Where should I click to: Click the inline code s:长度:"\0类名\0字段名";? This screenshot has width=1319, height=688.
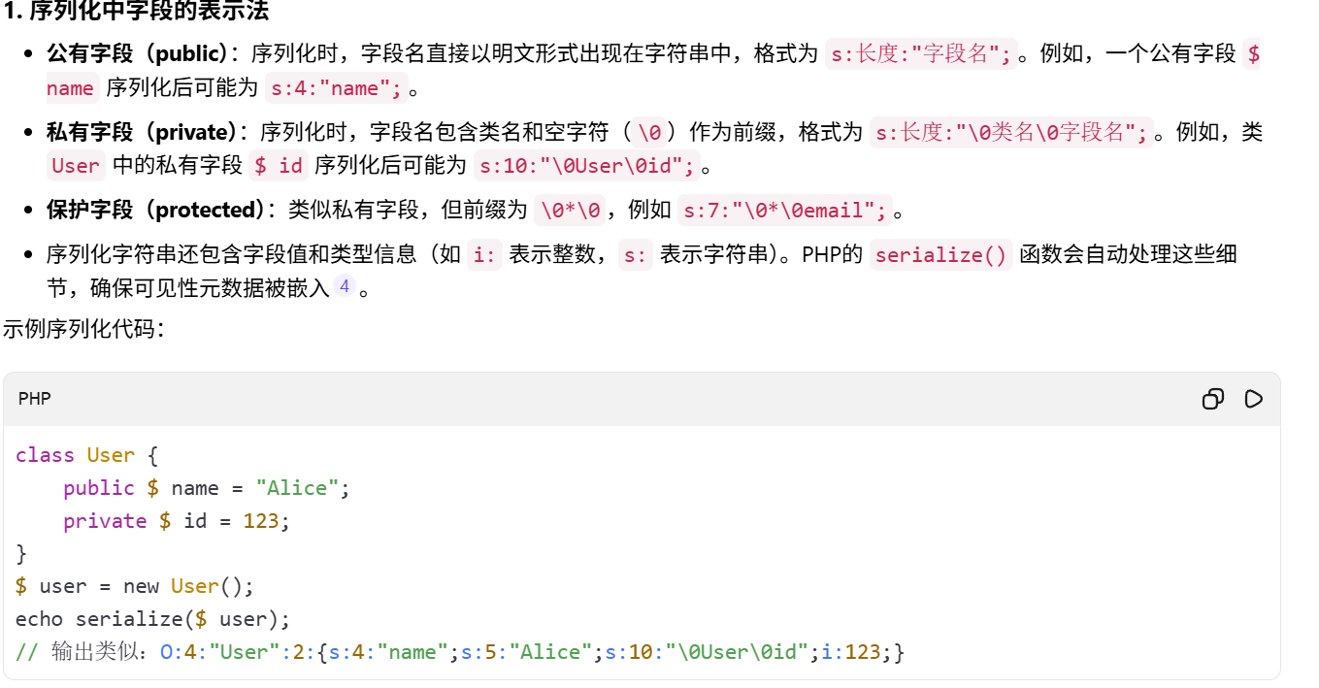click(1010, 133)
